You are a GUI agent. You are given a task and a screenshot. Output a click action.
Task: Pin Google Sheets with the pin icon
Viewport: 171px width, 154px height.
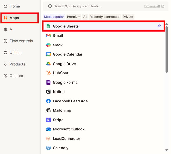159,26
